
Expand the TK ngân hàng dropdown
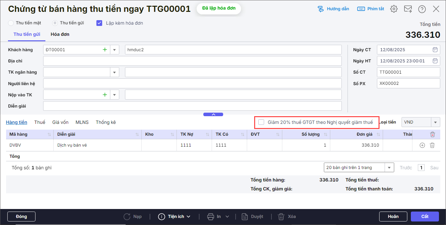114,72
